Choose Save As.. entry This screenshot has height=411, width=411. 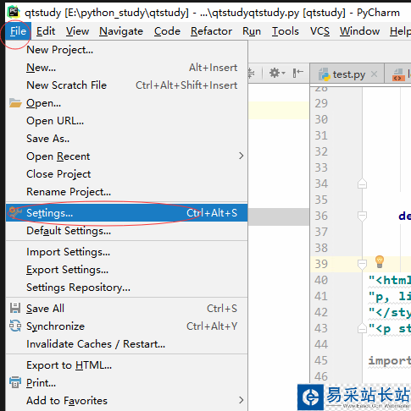[126, 139]
